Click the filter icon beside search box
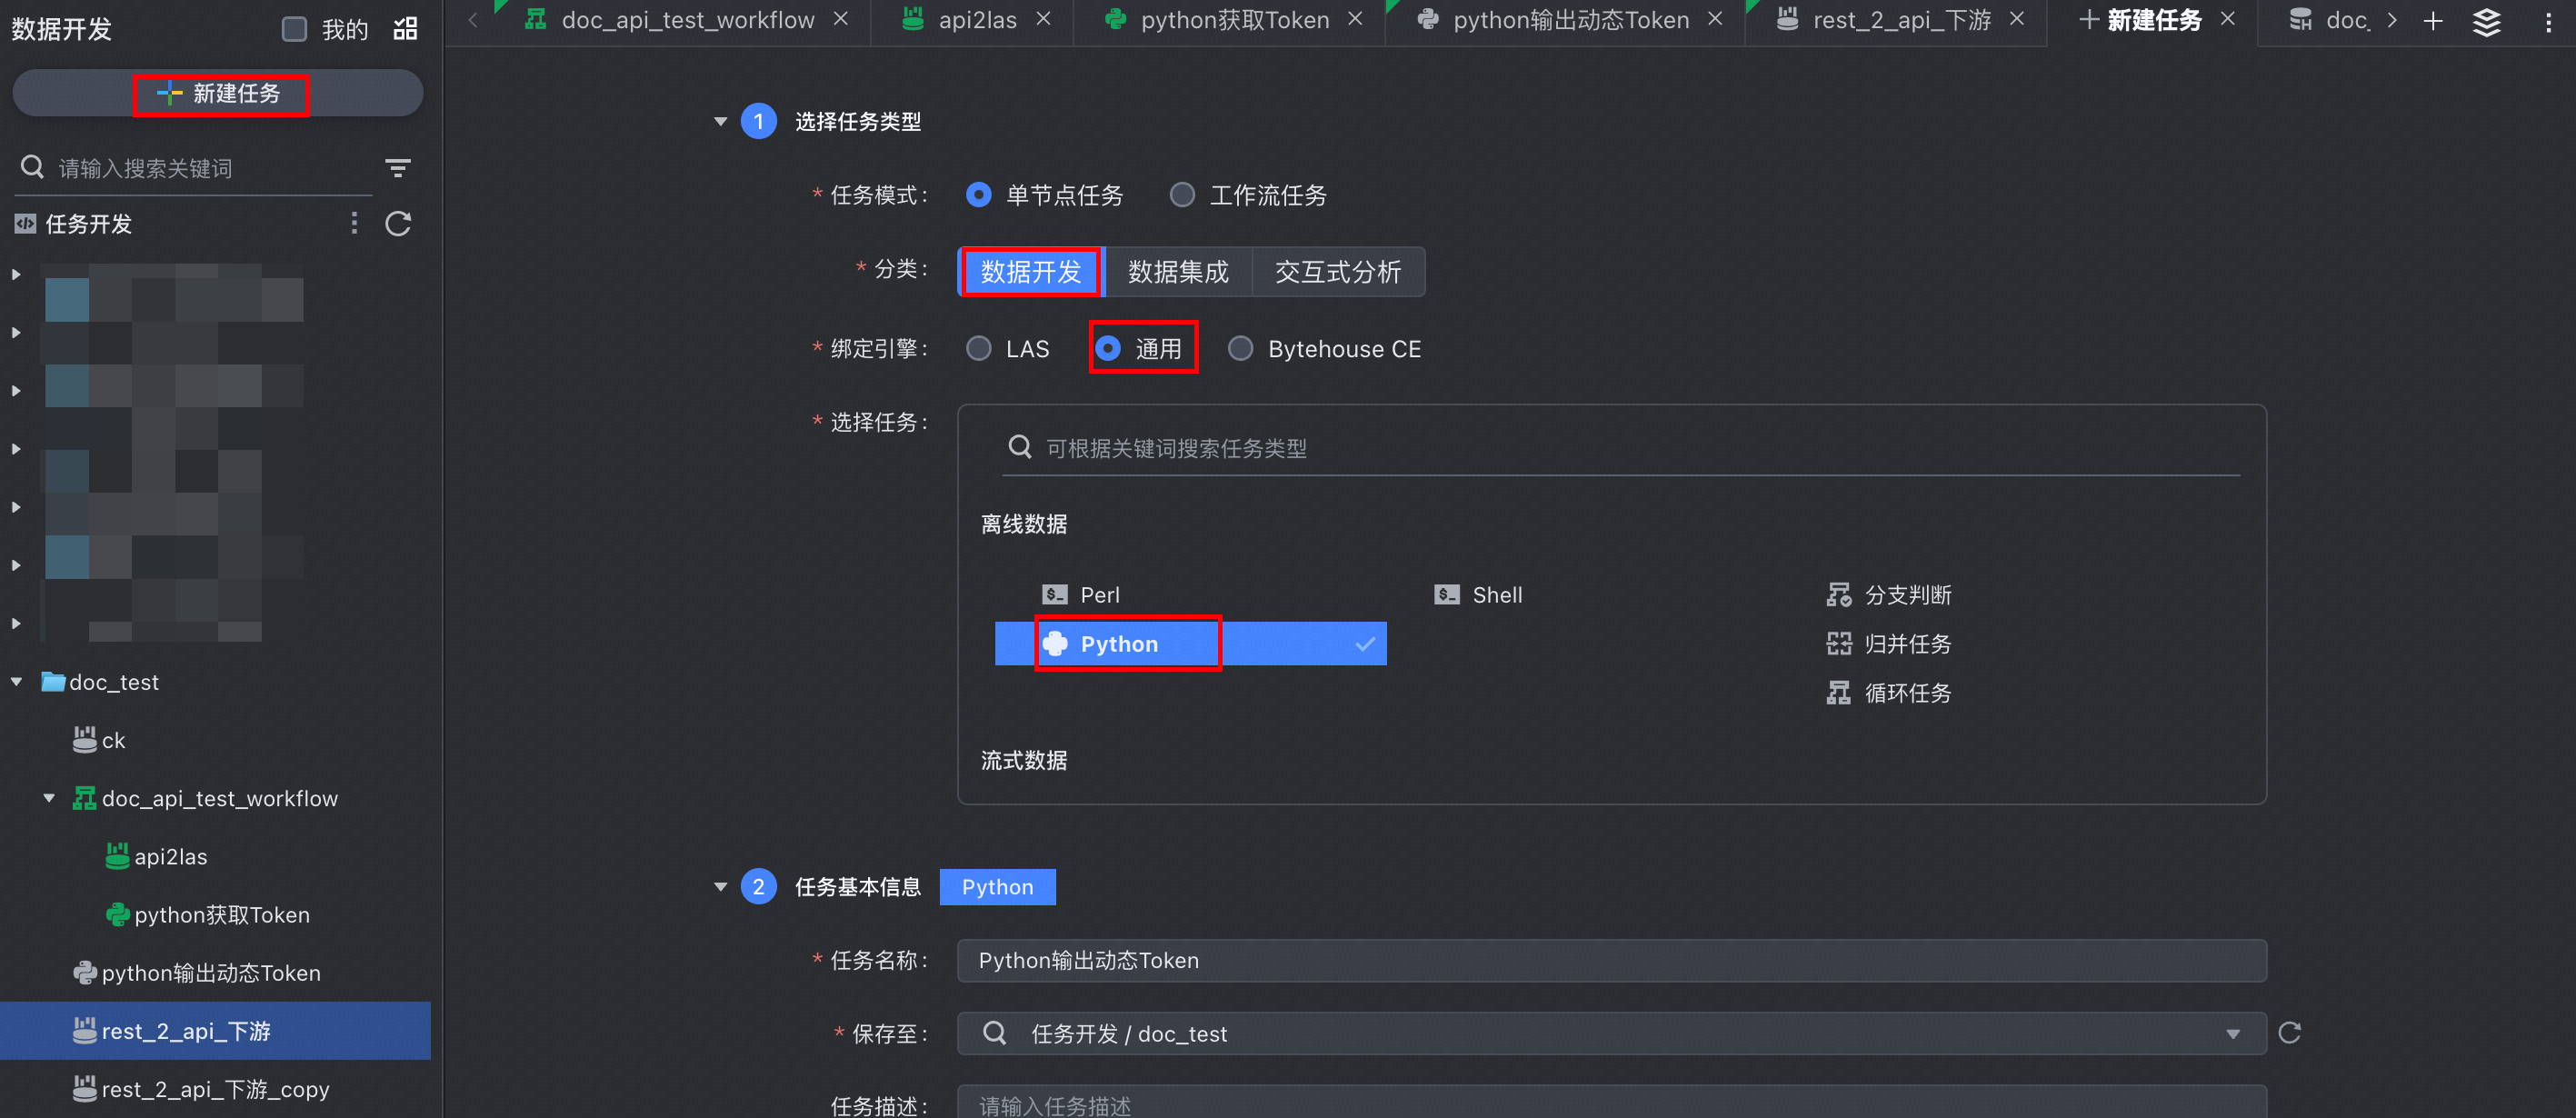The width and height of the screenshot is (2576, 1118). coord(398,168)
